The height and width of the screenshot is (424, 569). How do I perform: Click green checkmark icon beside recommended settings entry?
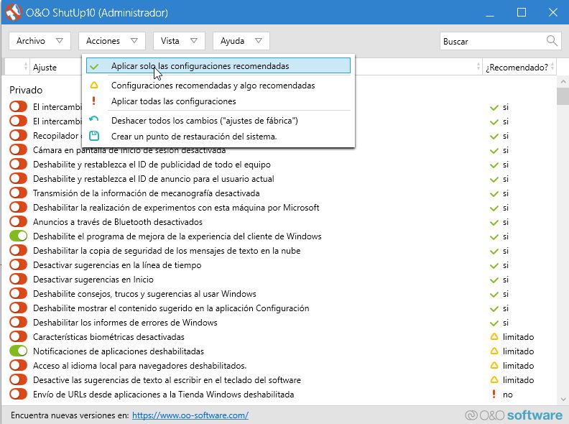pyautogui.click(x=94, y=66)
